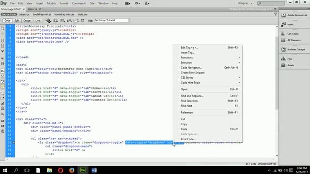Image resolution: width=310 pixels, height=174 pixels.
Task: Click the Balance Braces icon
Action: click(2, 63)
